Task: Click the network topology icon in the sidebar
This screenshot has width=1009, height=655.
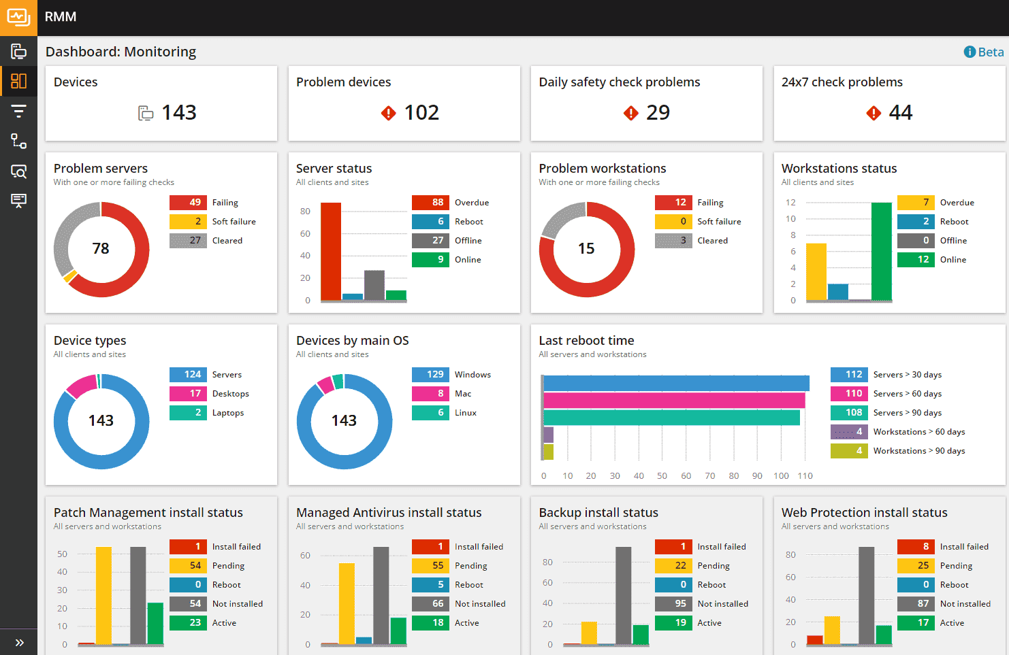Action: (18, 141)
